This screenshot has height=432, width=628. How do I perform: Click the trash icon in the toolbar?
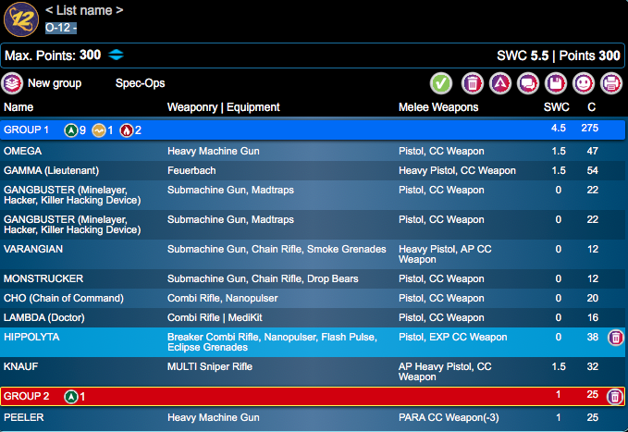[473, 83]
